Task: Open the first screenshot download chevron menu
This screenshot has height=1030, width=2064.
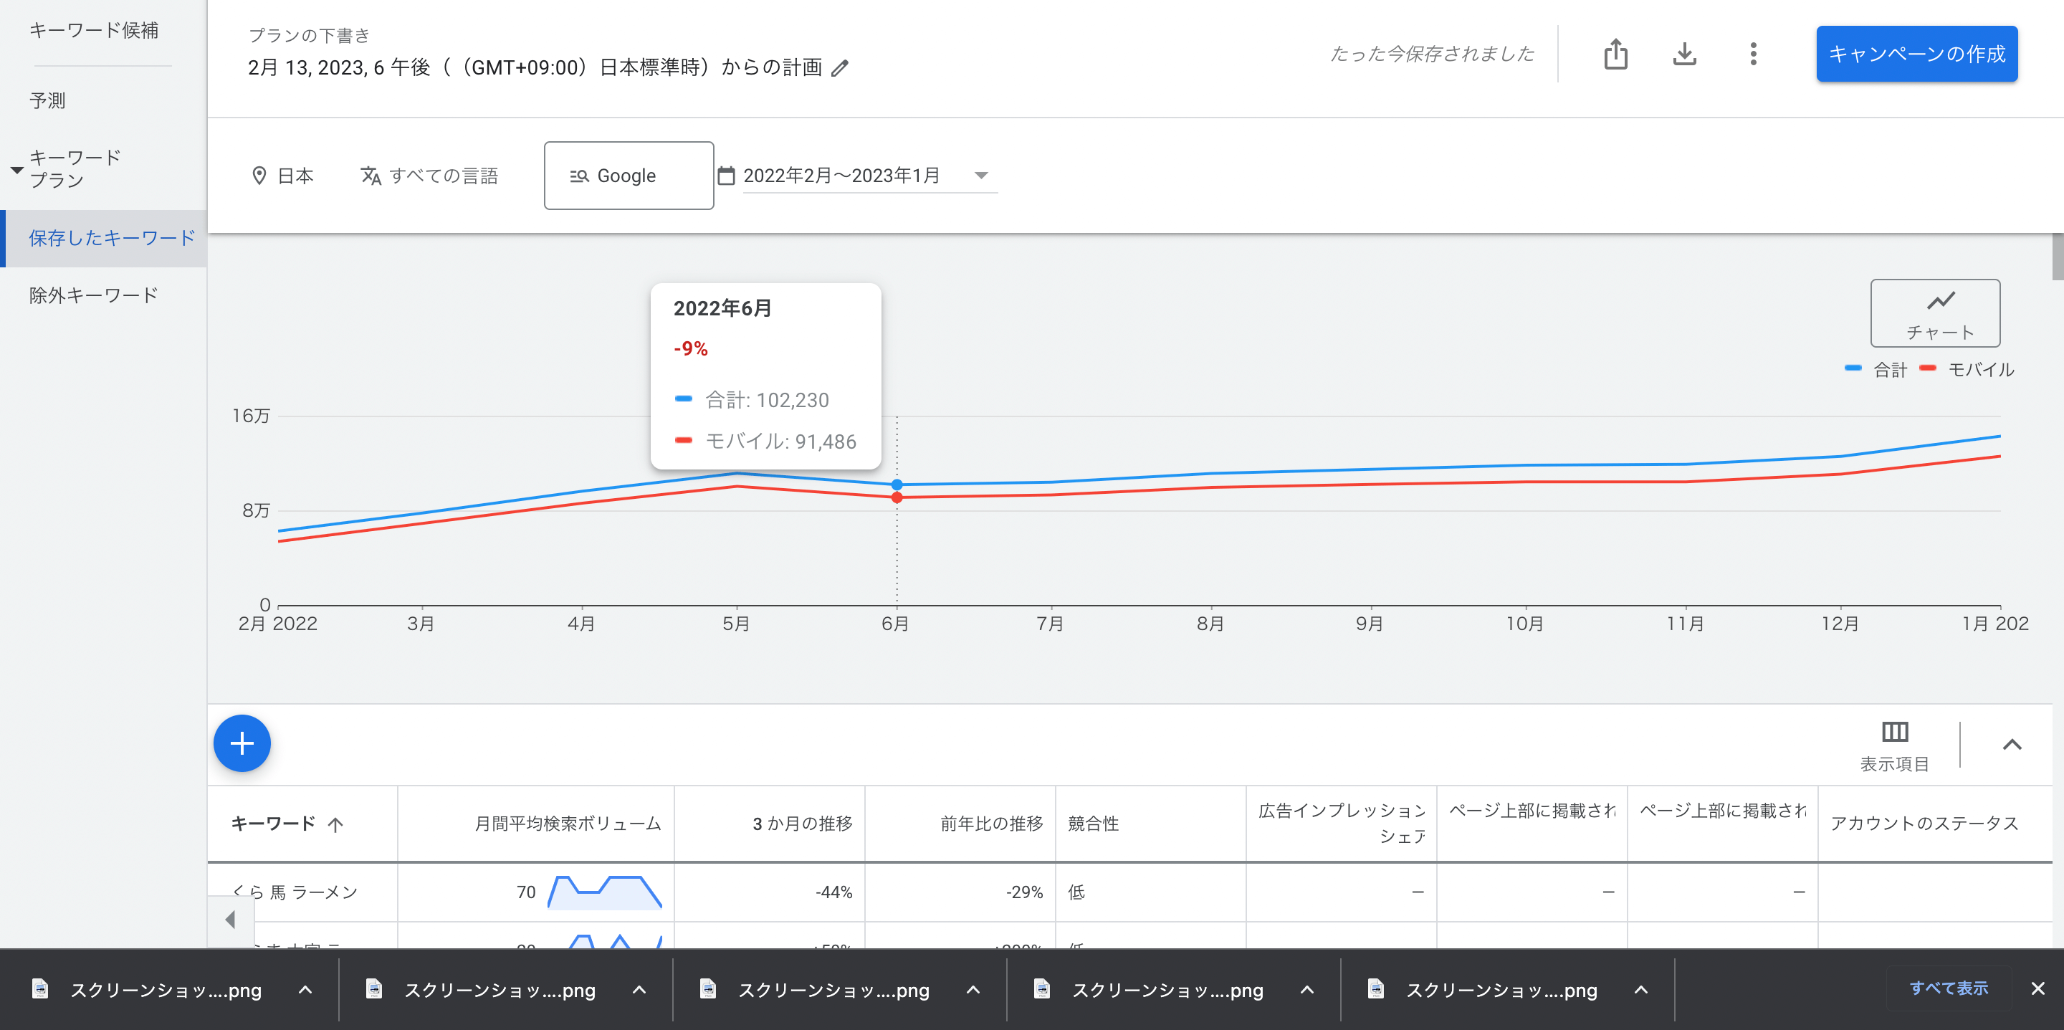Action: (305, 990)
